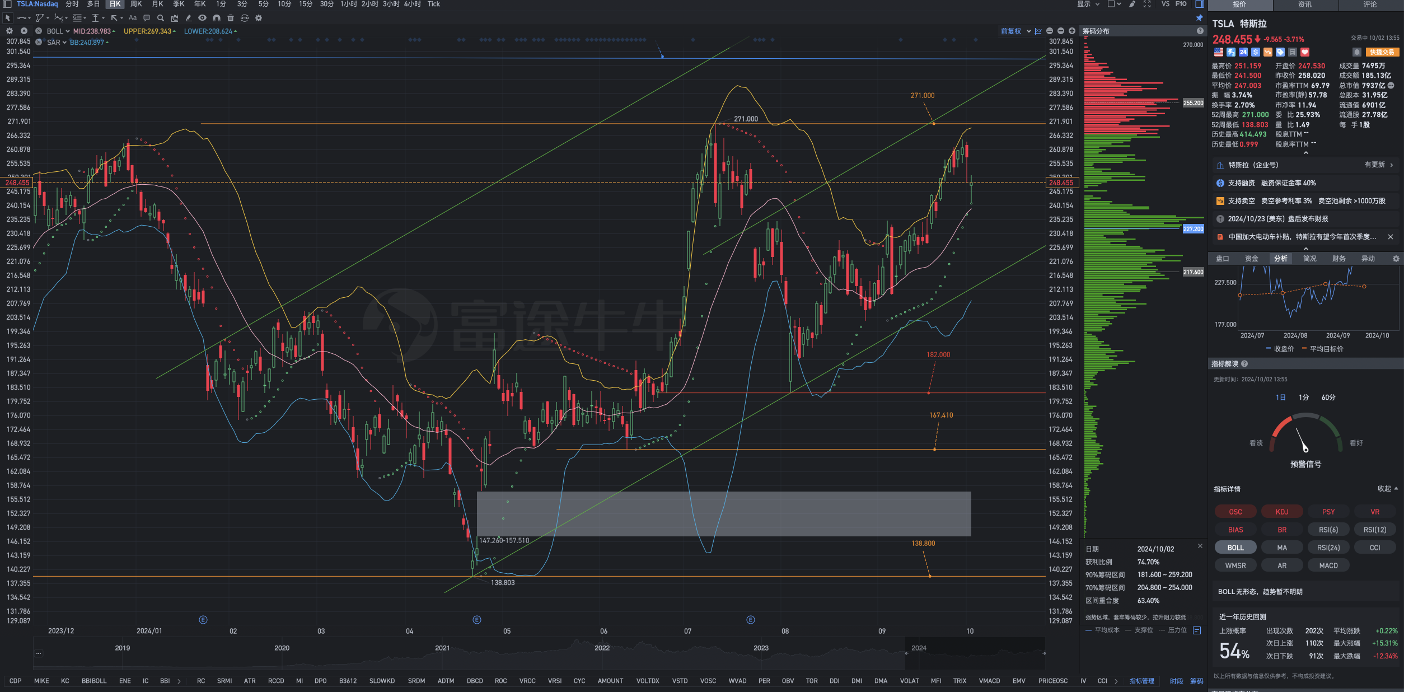
Task: Expand more bottom indicators with chevron after CCI
Action: tap(1116, 681)
